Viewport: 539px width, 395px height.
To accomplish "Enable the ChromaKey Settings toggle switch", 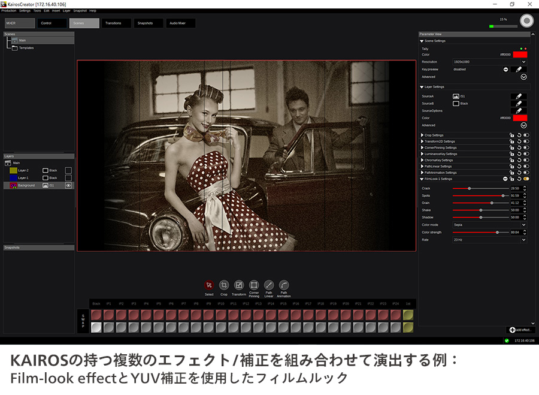I will point(526,160).
